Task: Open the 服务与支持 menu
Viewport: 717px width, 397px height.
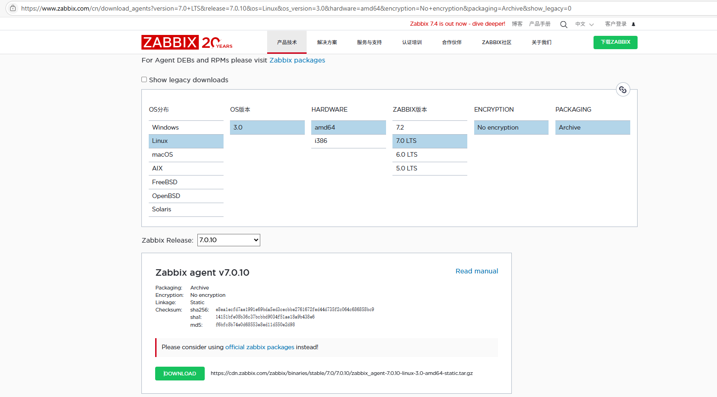Action: 370,42
